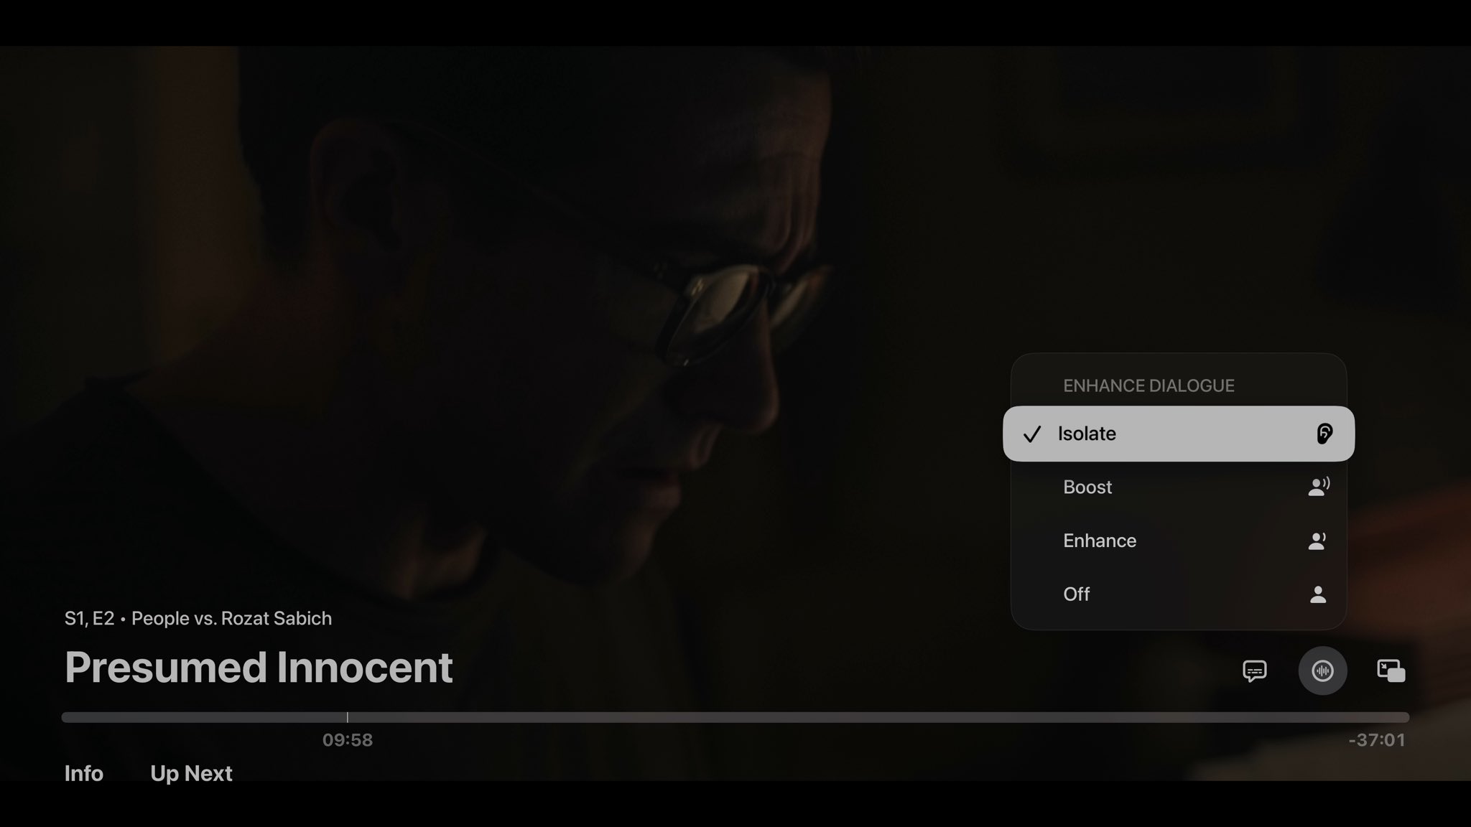Open the Up Next tab

191,773
